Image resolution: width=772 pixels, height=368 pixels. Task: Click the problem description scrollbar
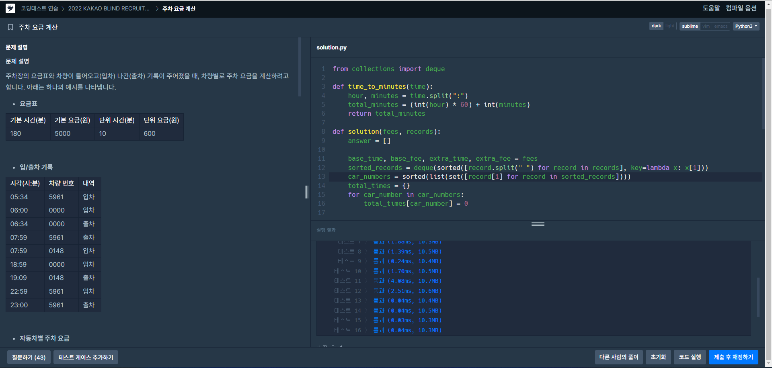click(300, 67)
